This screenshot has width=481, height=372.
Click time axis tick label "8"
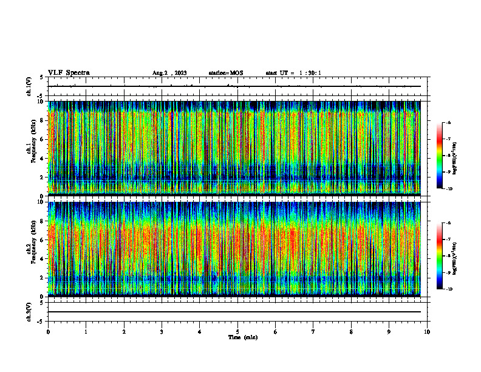click(351, 332)
